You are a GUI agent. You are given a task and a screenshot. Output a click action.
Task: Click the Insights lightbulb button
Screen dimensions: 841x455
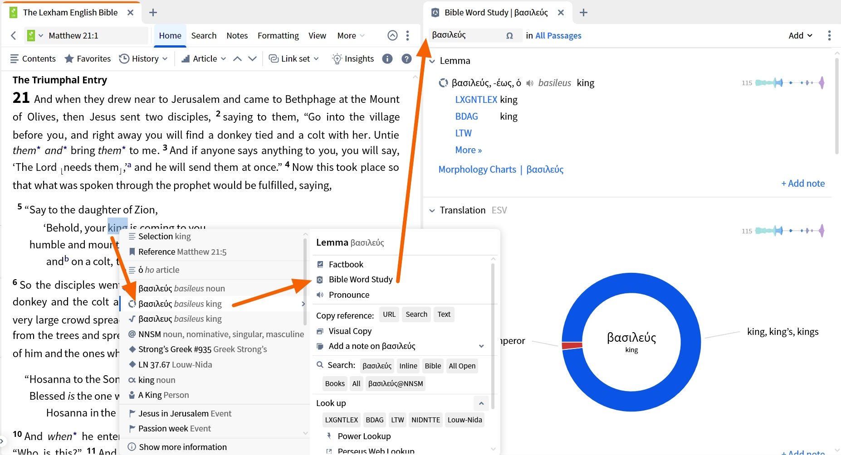353,58
